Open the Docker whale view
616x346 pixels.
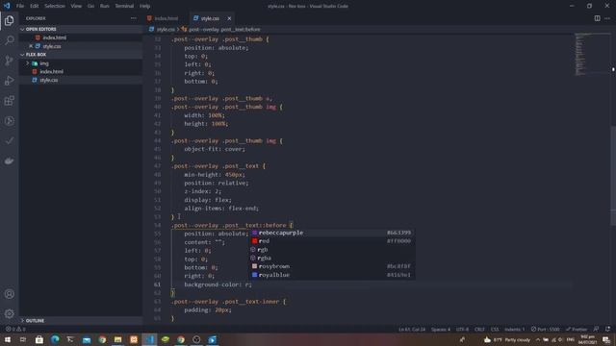point(9,161)
